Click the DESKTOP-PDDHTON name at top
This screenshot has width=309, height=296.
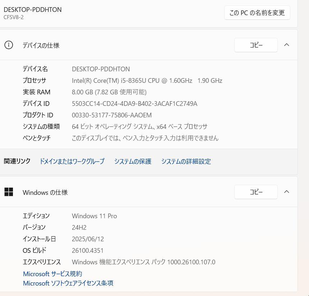coord(33,10)
